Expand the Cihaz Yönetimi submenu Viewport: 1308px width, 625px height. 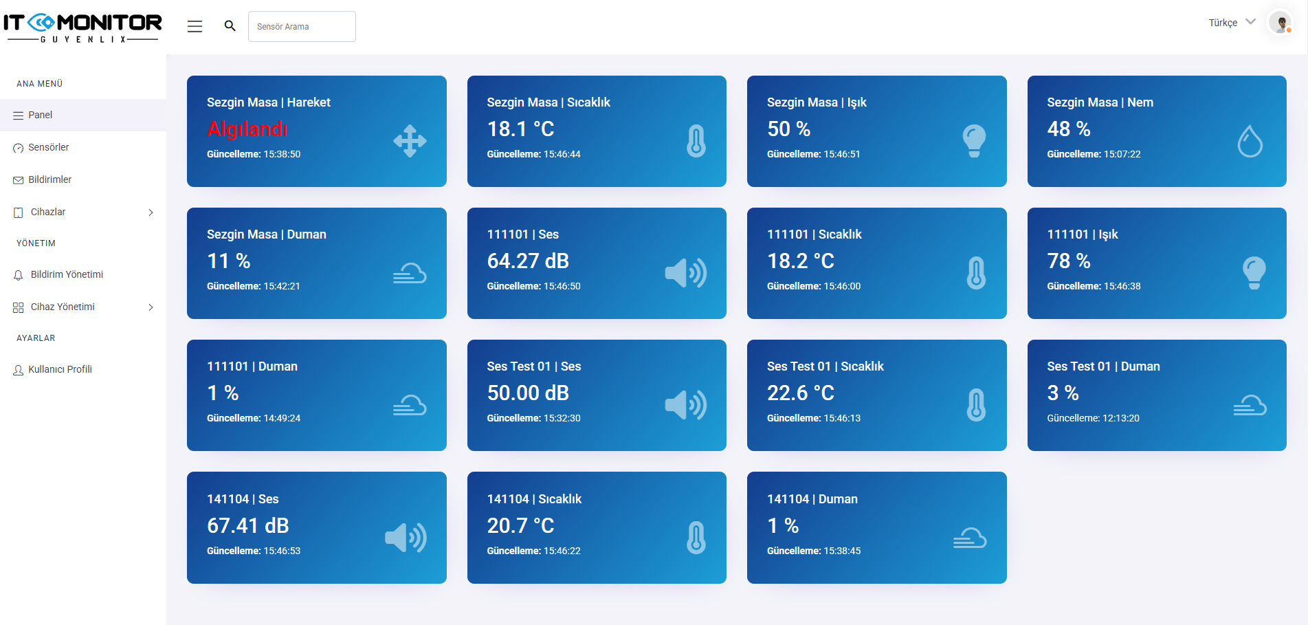pos(151,307)
